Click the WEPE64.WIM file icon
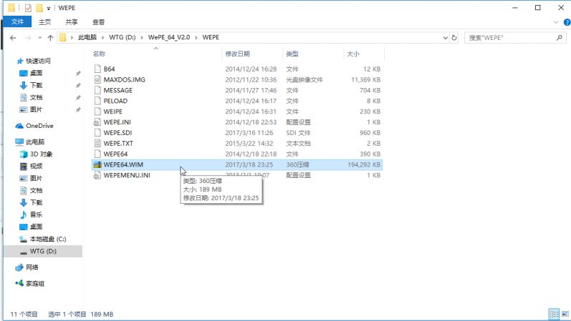The width and height of the screenshot is (571, 321). coord(97,164)
